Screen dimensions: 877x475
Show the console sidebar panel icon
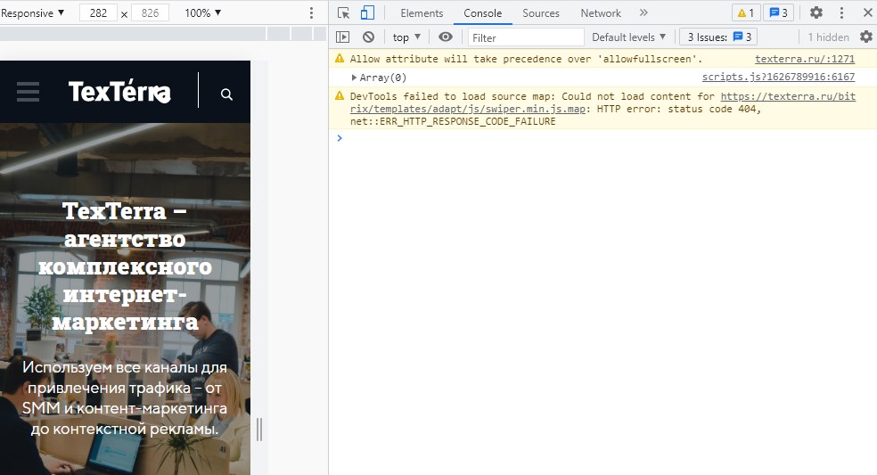pyautogui.click(x=342, y=37)
